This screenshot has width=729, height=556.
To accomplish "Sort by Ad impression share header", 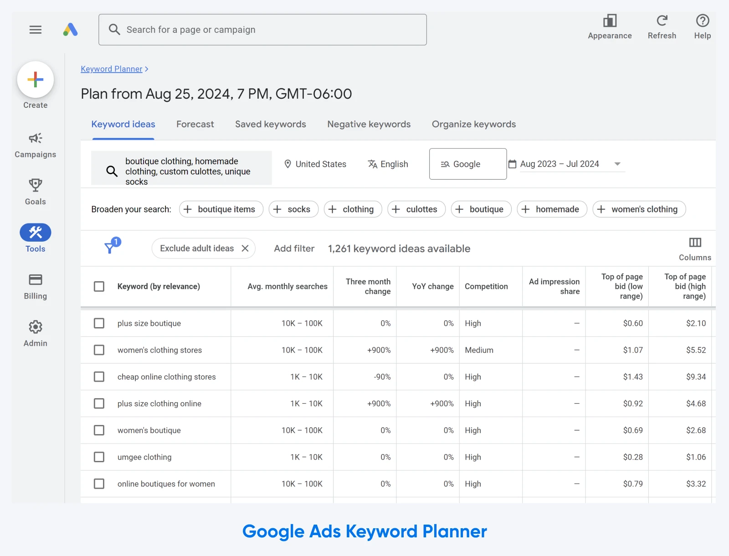I will [x=554, y=286].
